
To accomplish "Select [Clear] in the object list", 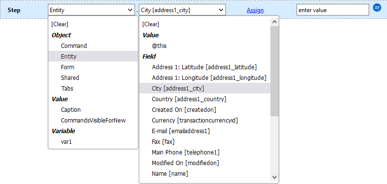I will pos(93,24).
